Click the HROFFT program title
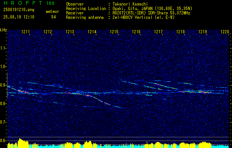232x148 pixels. 23,3
